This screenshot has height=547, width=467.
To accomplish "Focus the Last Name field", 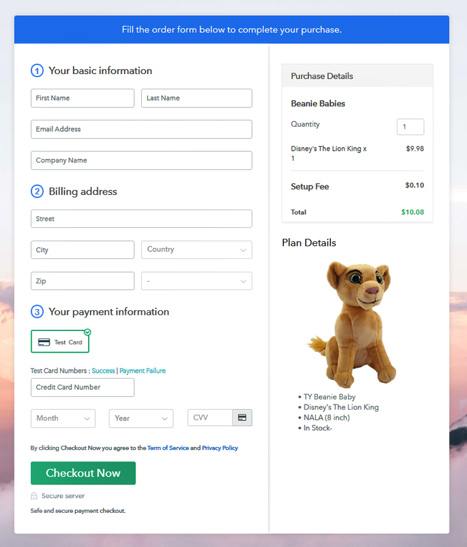I will pyautogui.click(x=196, y=98).
